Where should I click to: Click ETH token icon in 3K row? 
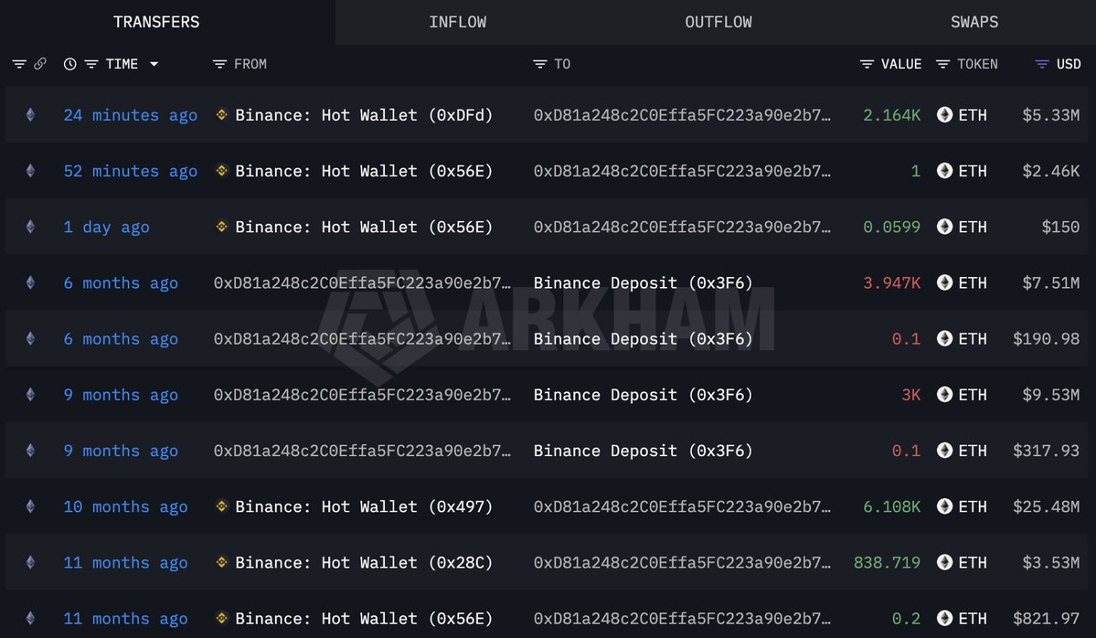tap(944, 394)
